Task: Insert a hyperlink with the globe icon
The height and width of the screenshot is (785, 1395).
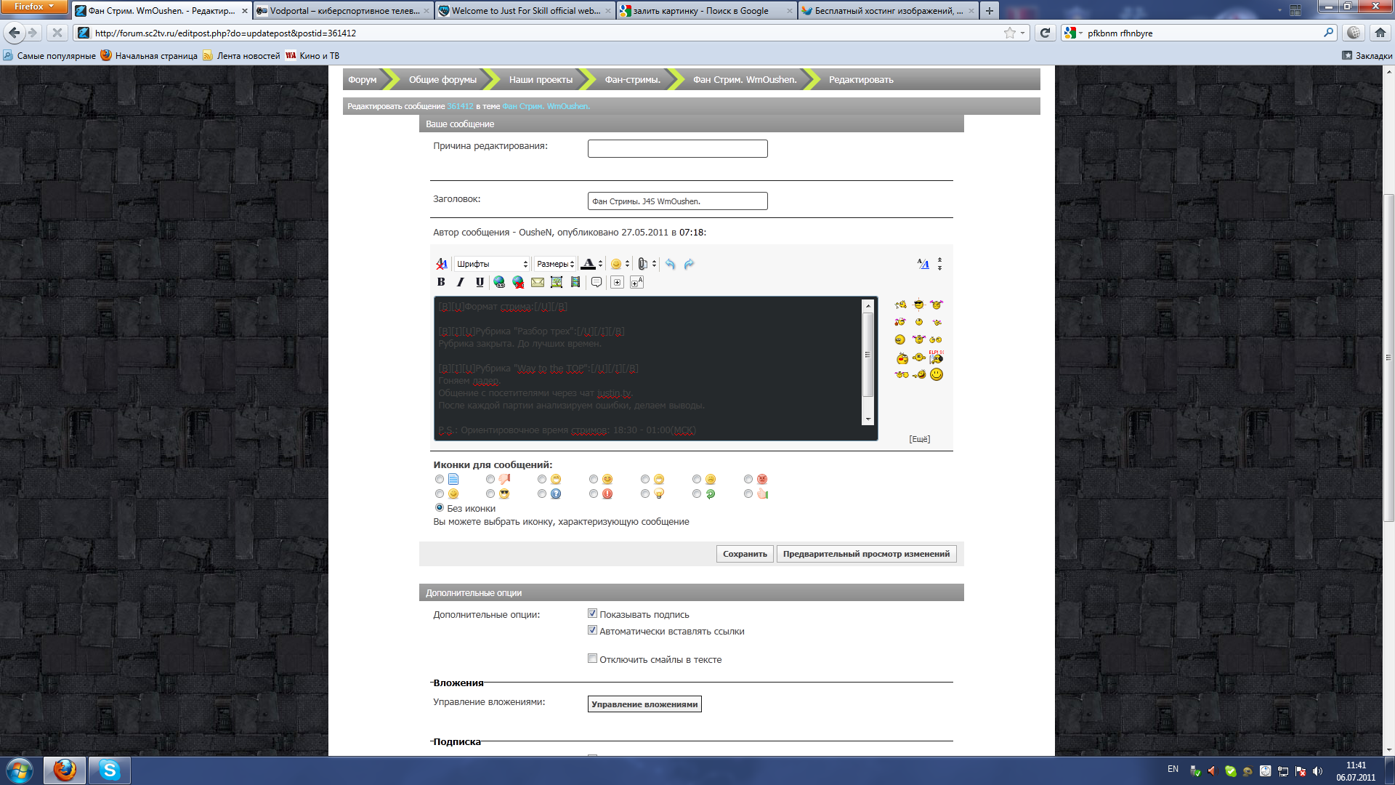Action: [499, 282]
